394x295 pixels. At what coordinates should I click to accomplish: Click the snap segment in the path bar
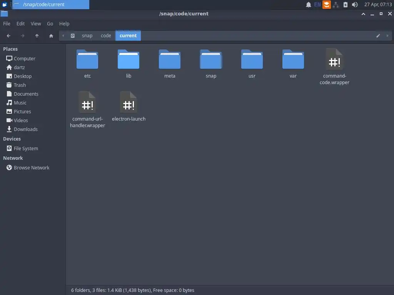[87, 36]
